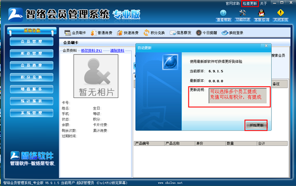Click the 官网求助 menu item

(232, 3)
